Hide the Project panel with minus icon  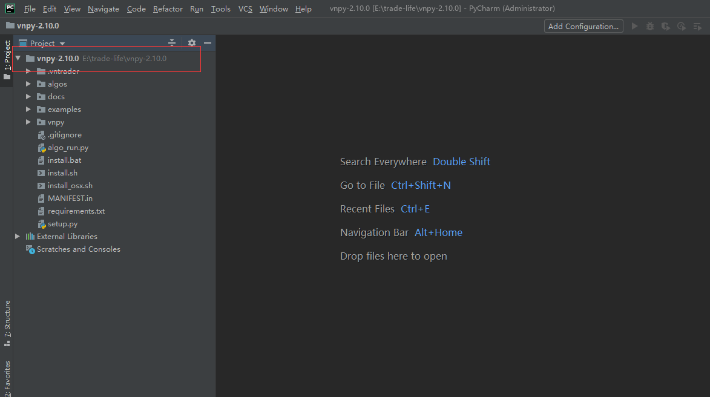pyautogui.click(x=208, y=42)
